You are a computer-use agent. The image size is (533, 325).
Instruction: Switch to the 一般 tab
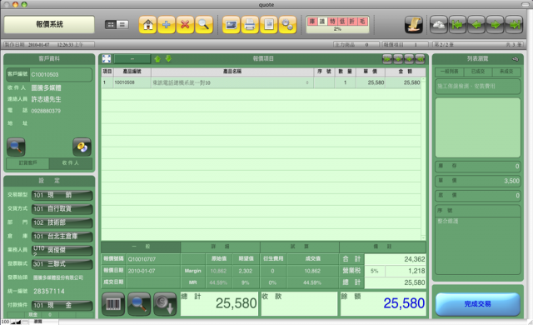141,247
